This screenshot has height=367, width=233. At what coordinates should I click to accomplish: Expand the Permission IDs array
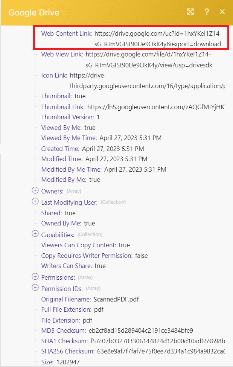pyautogui.click(x=35, y=288)
